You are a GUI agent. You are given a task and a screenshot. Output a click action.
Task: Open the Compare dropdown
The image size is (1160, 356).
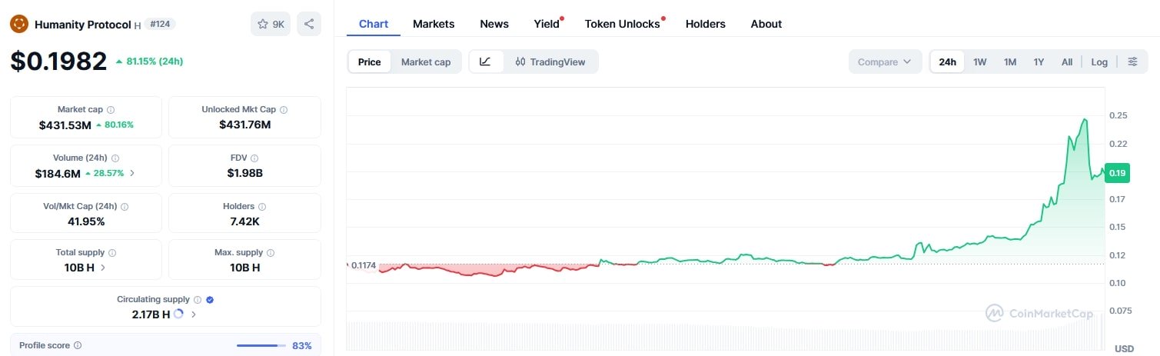[x=885, y=62]
